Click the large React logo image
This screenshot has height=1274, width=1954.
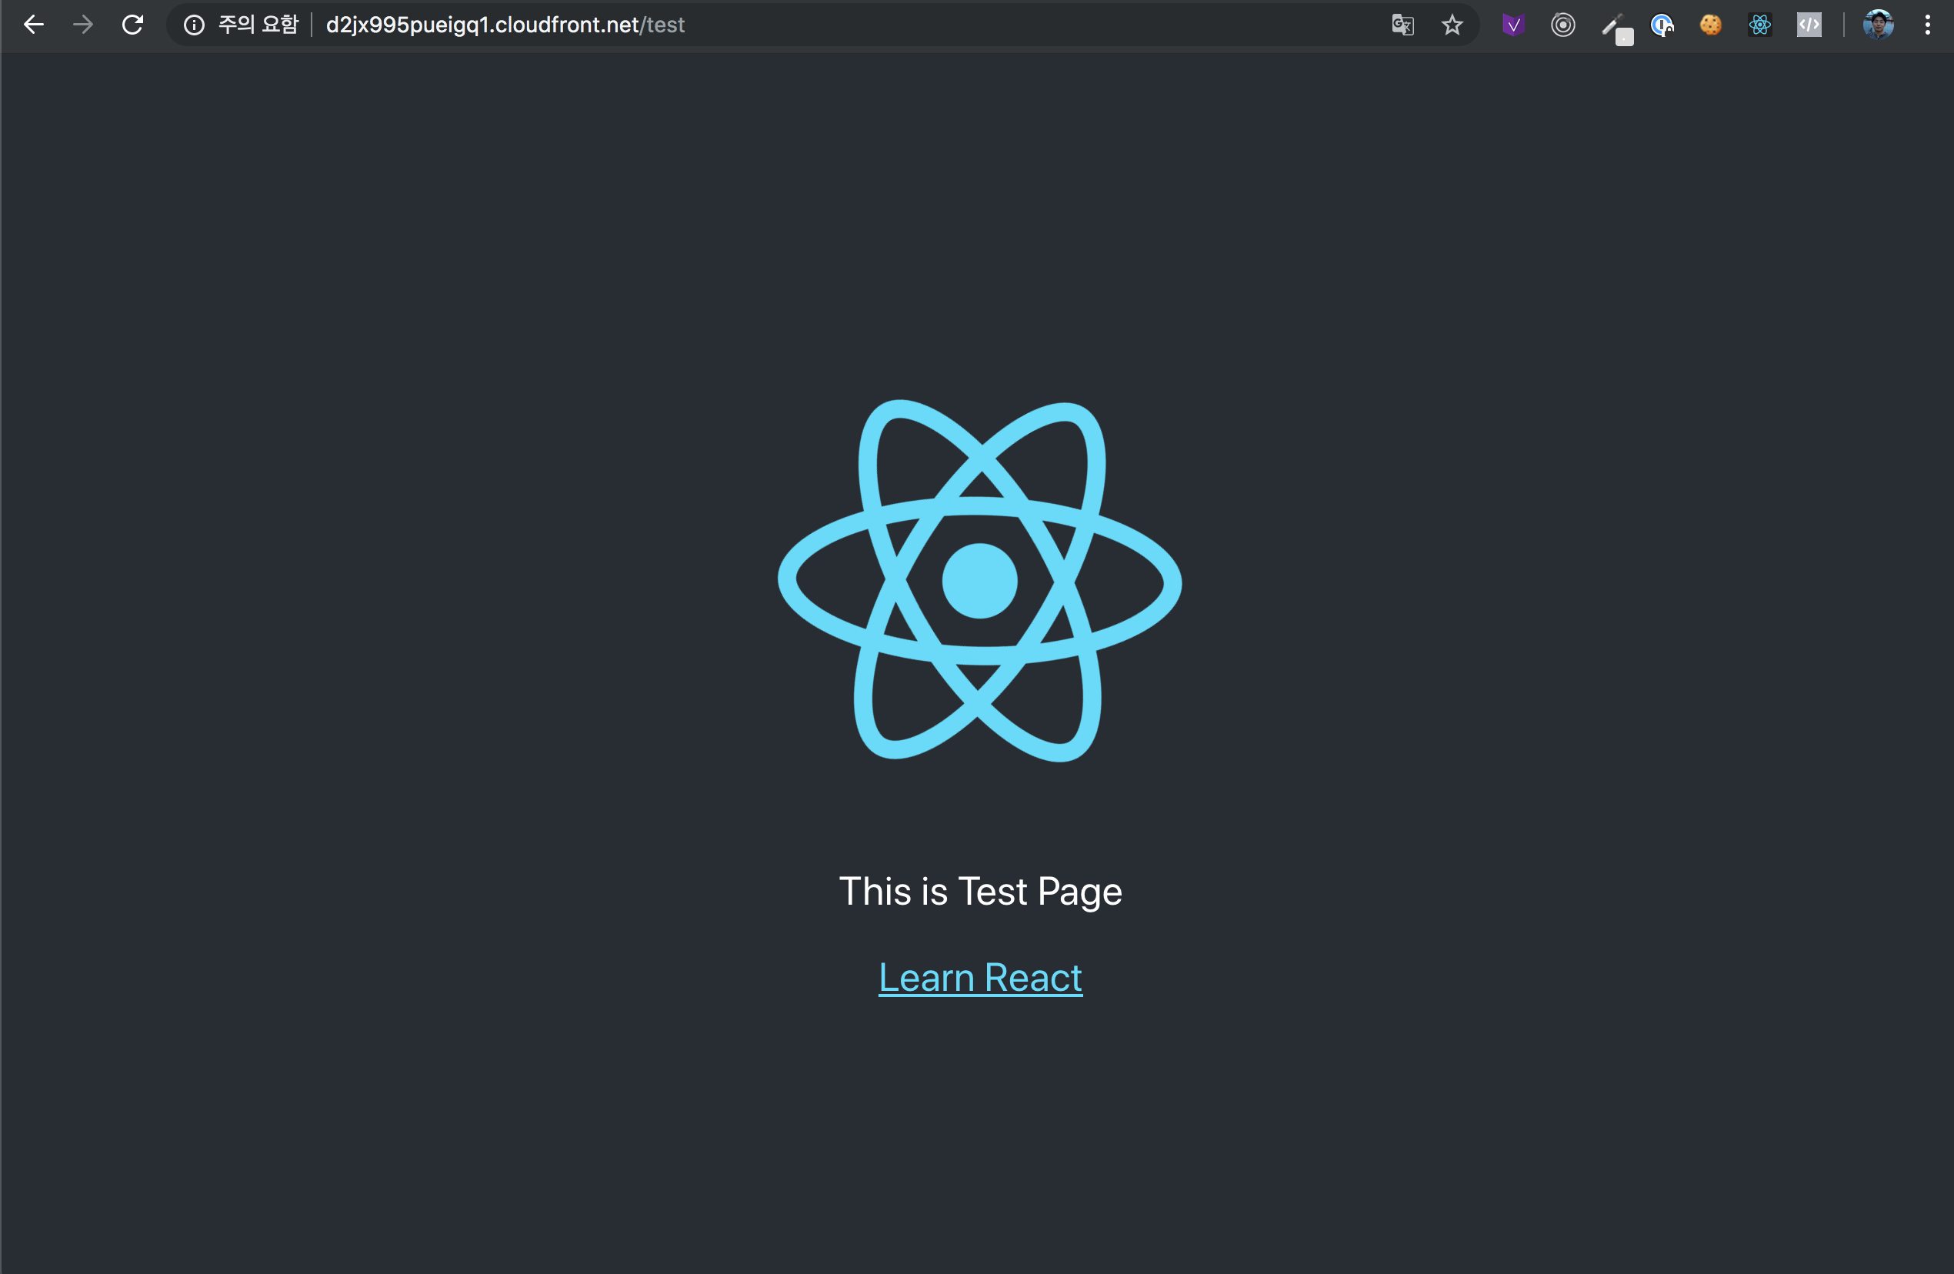(x=979, y=580)
